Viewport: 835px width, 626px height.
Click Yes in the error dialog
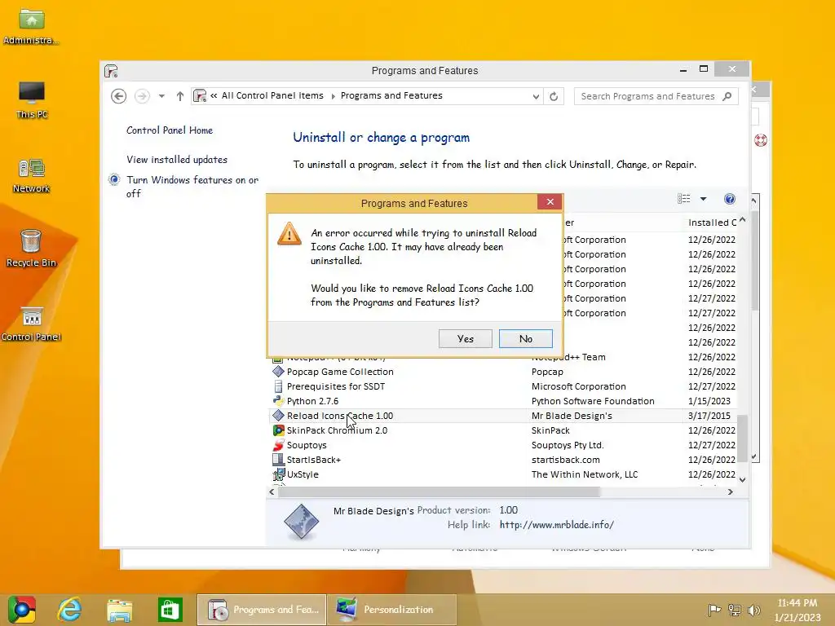[465, 338]
